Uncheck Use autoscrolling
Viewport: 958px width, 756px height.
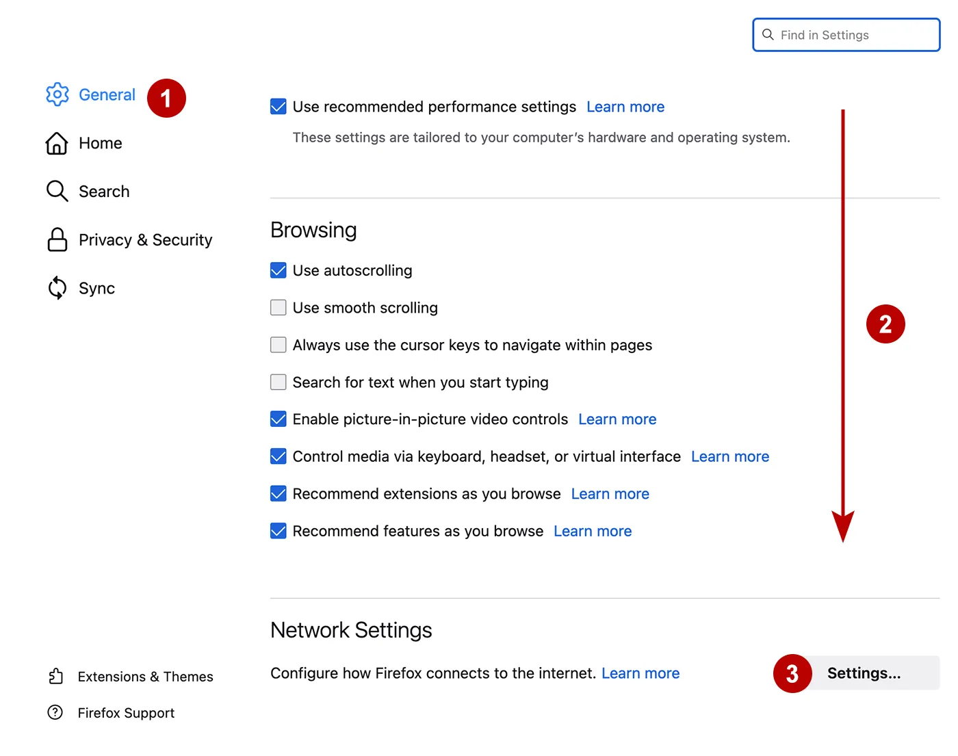click(278, 270)
